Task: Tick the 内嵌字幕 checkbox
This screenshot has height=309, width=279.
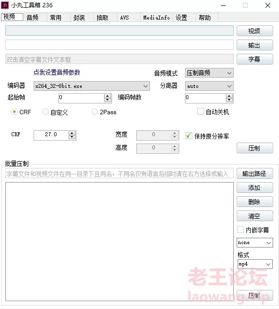Action: pyautogui.click(x=241, y=229)
